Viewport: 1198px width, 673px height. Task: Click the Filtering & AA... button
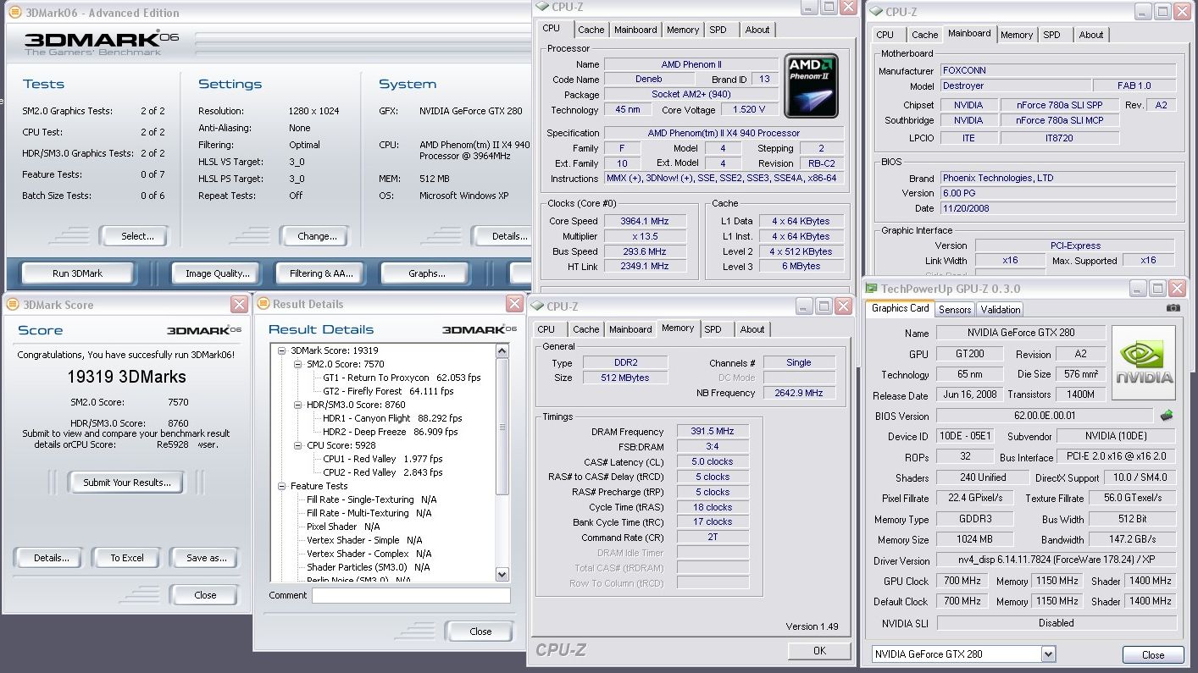[x=321, y=273]
